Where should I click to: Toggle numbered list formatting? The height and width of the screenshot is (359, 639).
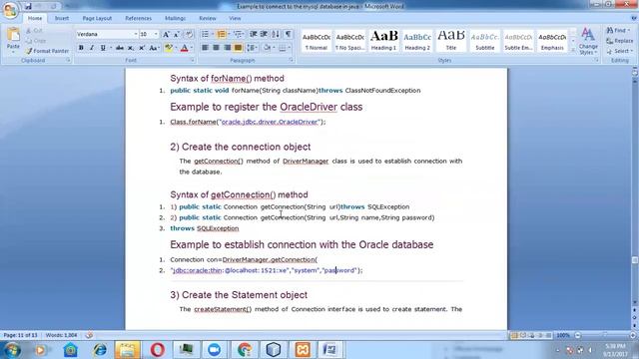[x=222, y=34]
